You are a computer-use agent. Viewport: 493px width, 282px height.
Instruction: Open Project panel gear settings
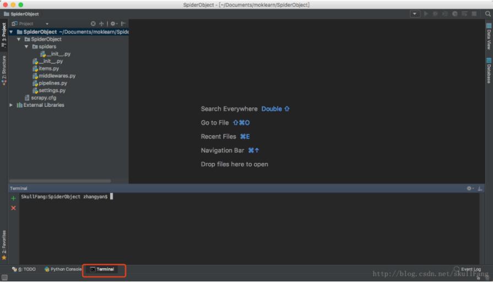click(113, 24)
